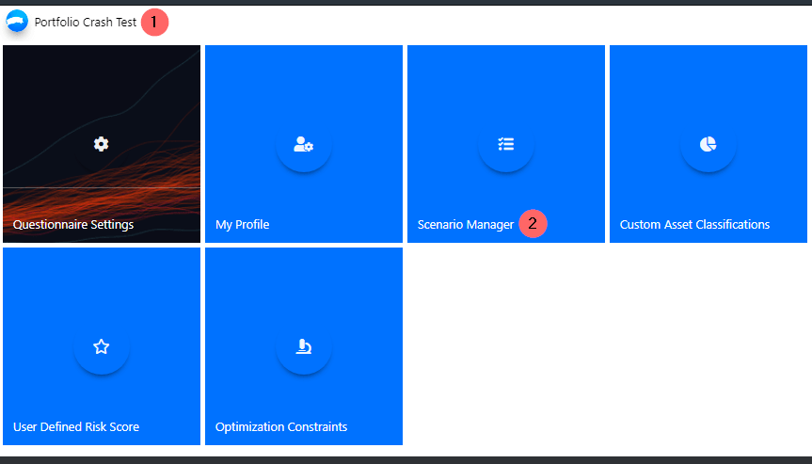Click the Portfolio Crash Test logo icon
812x464 pixels.
click(x=17, y=22)
